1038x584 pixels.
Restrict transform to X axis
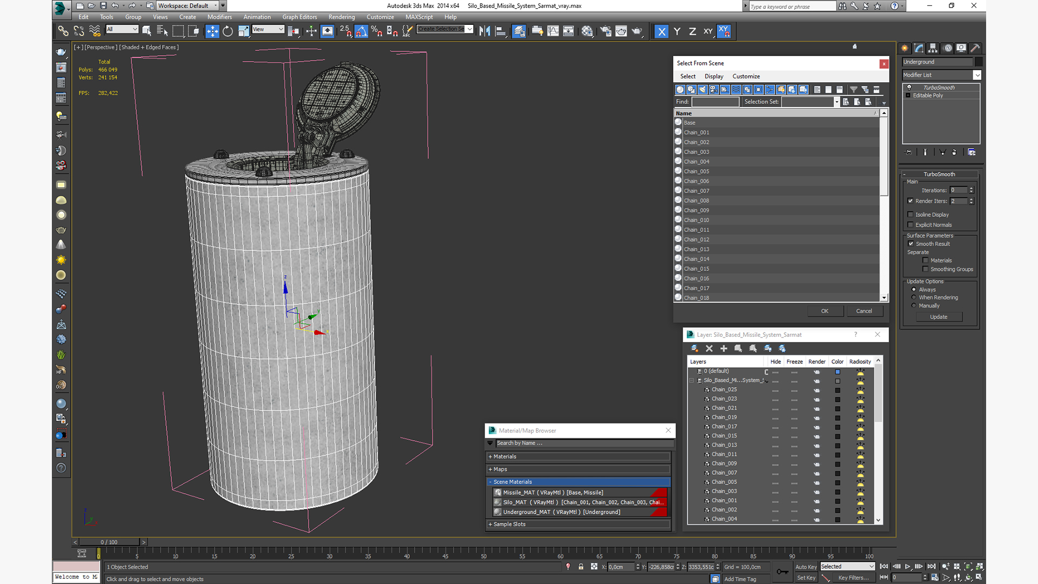pyautogui.click(x=661, y=31)
